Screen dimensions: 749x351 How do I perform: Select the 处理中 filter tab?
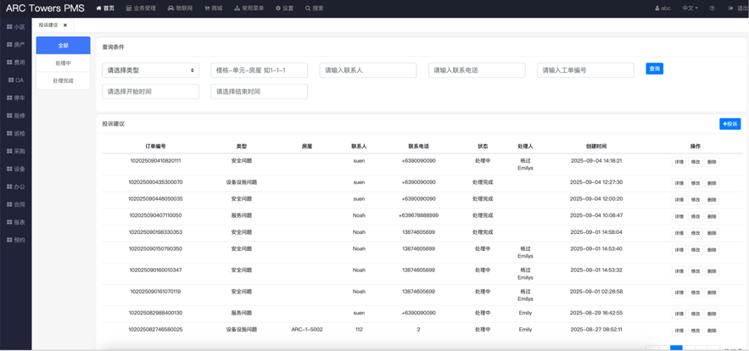[63, 64]
